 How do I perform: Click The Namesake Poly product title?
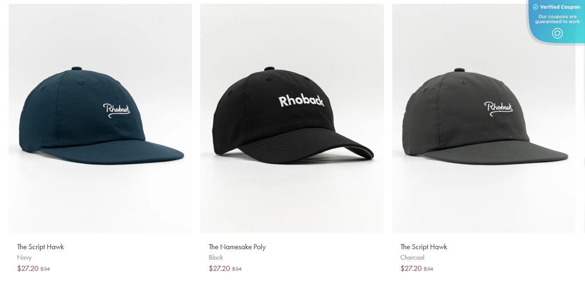tap(237, 247)
